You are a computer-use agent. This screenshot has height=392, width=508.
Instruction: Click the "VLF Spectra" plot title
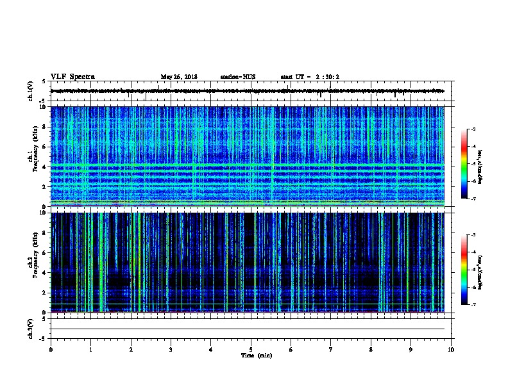pyautogui.click(x=72, y=77)
